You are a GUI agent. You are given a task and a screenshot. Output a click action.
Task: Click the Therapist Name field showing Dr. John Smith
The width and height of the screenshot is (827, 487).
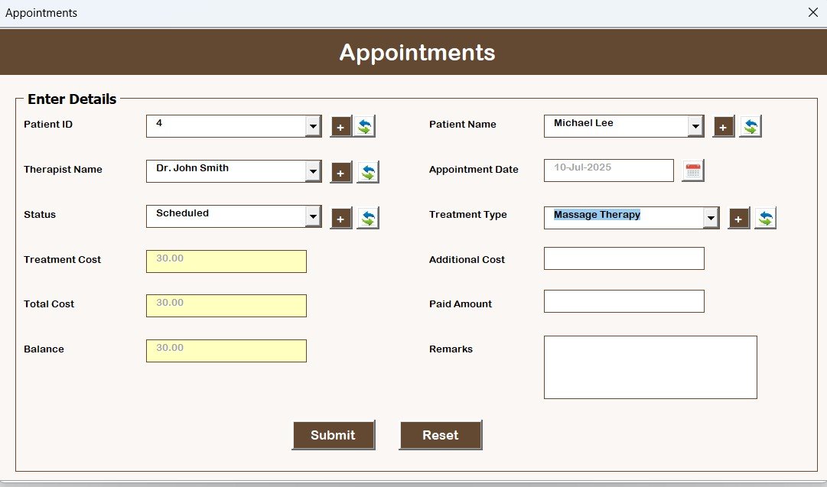click(x=233, y=171)
